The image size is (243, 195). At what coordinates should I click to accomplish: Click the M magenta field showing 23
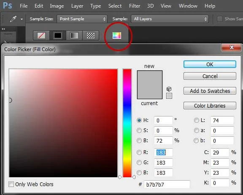tap(220, 162)
